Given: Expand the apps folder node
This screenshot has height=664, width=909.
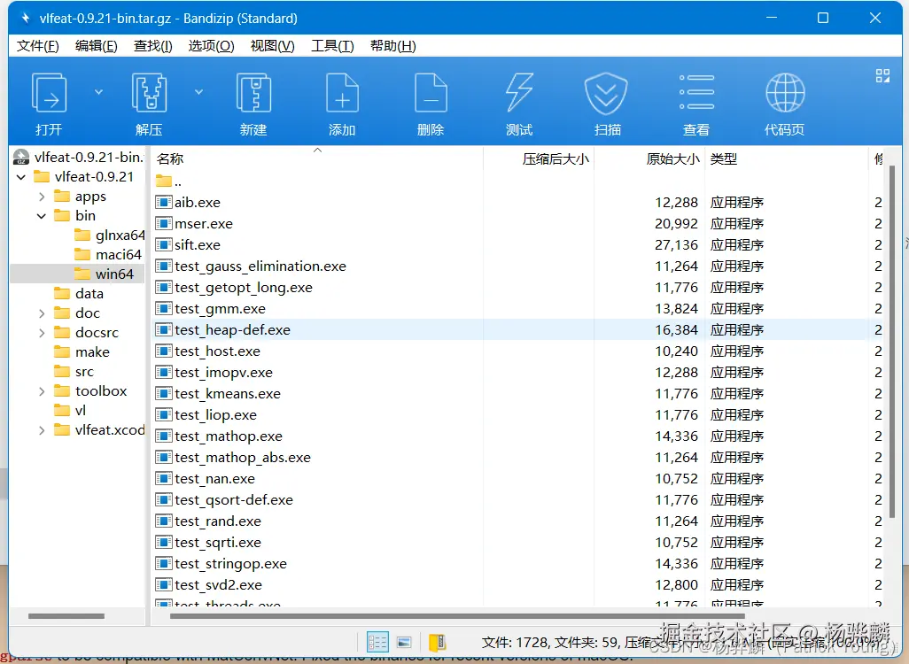Looking at the screenshot, I should (x=41, y=197).
